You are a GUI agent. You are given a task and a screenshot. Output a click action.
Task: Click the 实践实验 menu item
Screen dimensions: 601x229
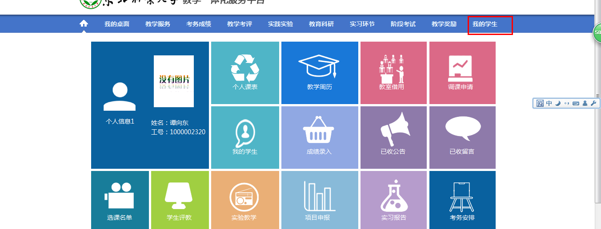pos(280,24)
